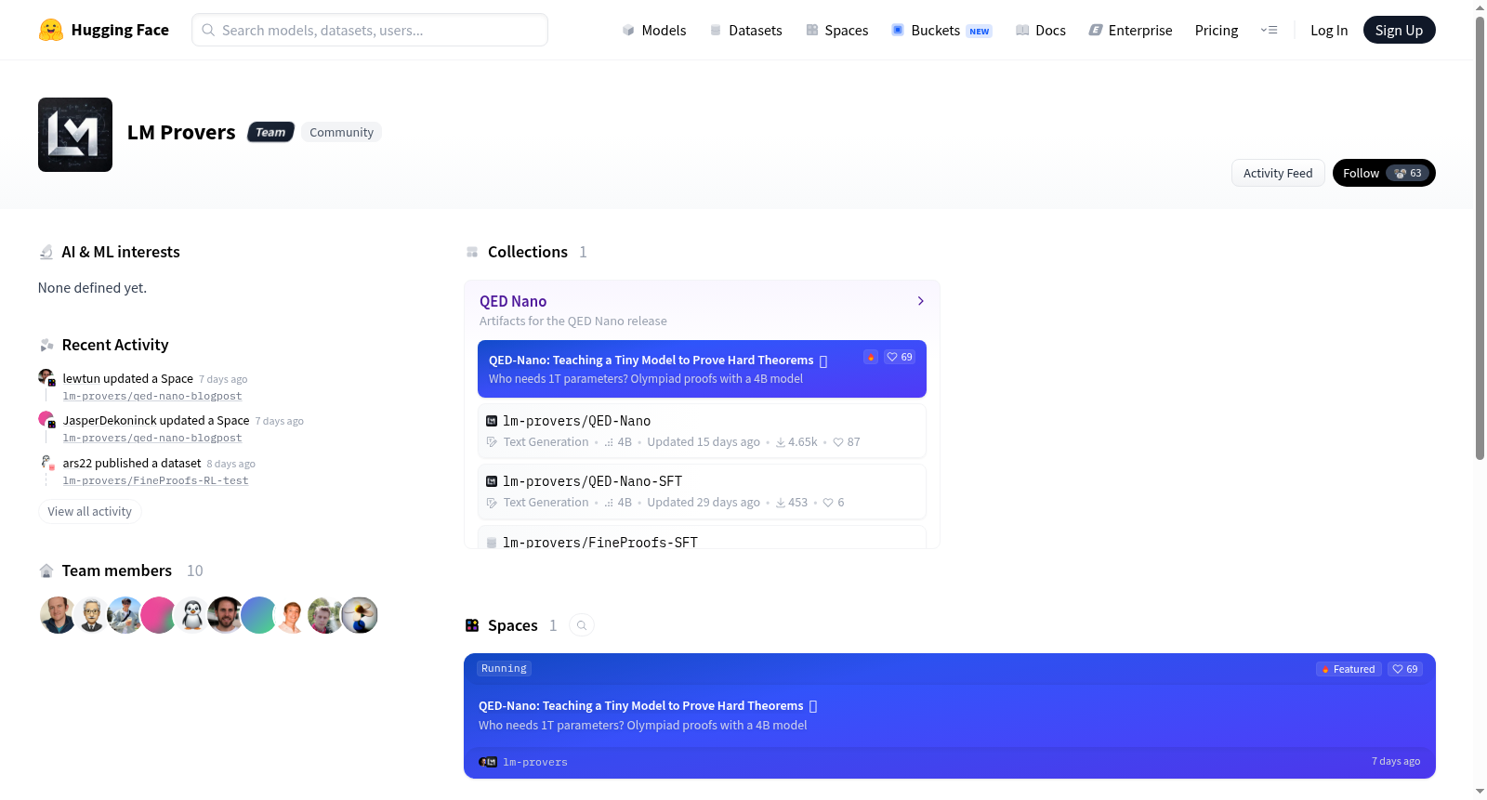Open the QED Nano collection title
This screenshot has height=800, width=1487.
[513, 301]
